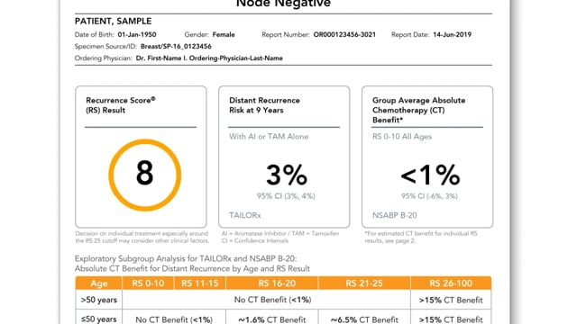Viewport: 577px width, 324px height.
Task: Click the report number OR000123456-3021
Action: coord(344,34)
